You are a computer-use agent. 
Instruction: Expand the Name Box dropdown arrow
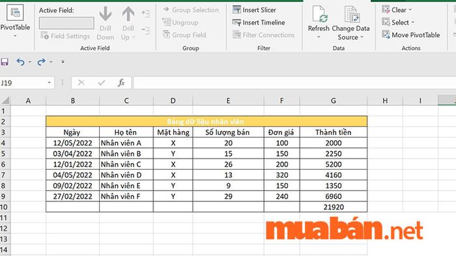point(49,83)
